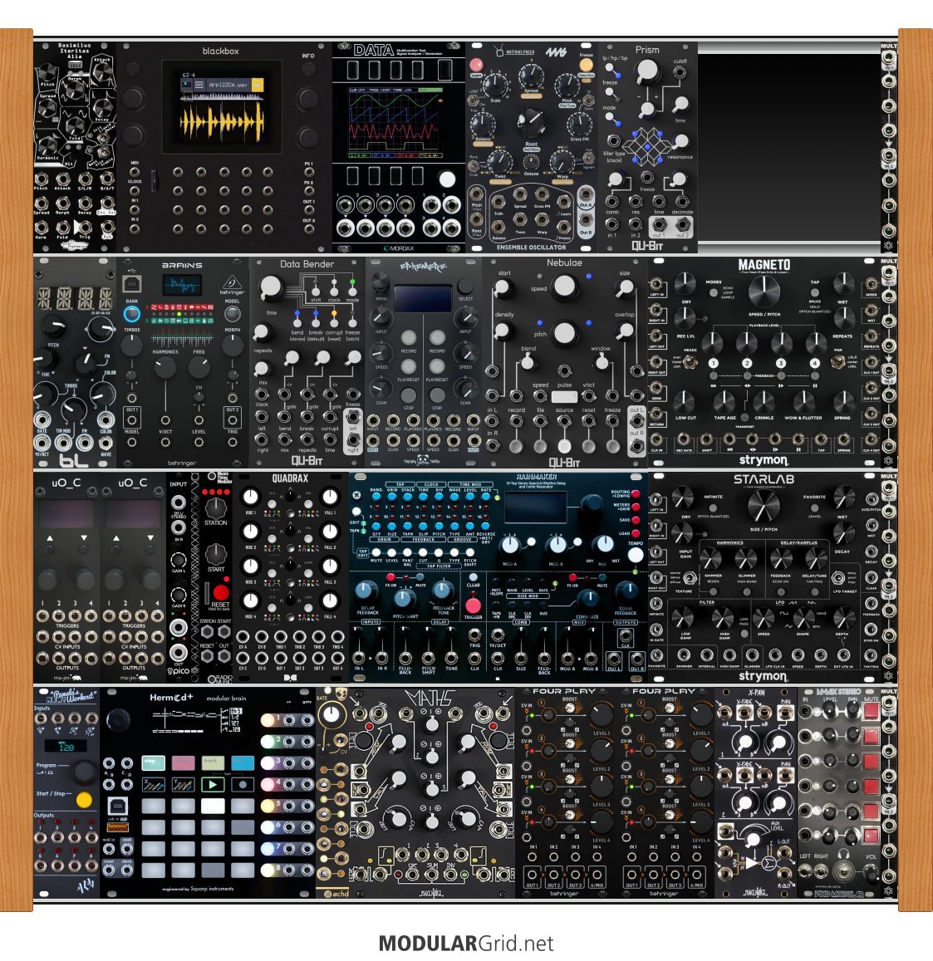Click the DATA oscilloscope screen

[x=395, y=122]
